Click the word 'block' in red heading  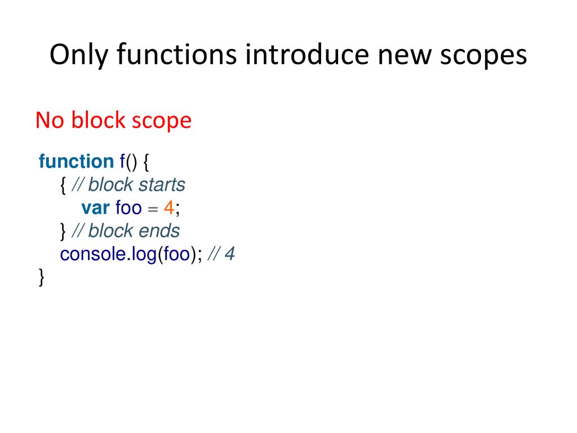98,120
